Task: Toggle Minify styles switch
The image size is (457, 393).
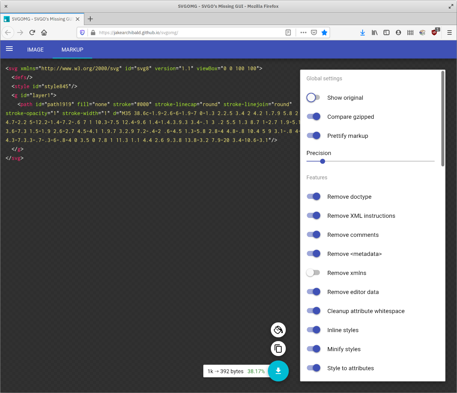Action: pos(313,349)
